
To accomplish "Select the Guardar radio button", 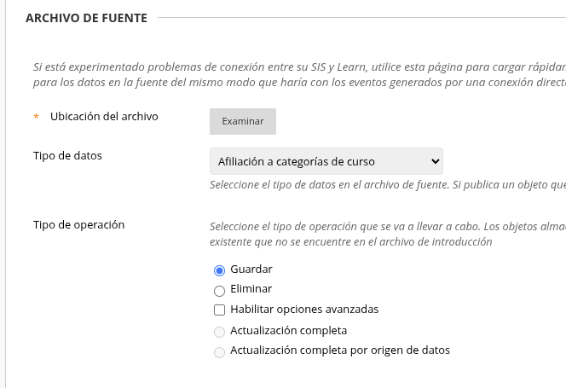I will pyautogui.click(x=219, y=270).
